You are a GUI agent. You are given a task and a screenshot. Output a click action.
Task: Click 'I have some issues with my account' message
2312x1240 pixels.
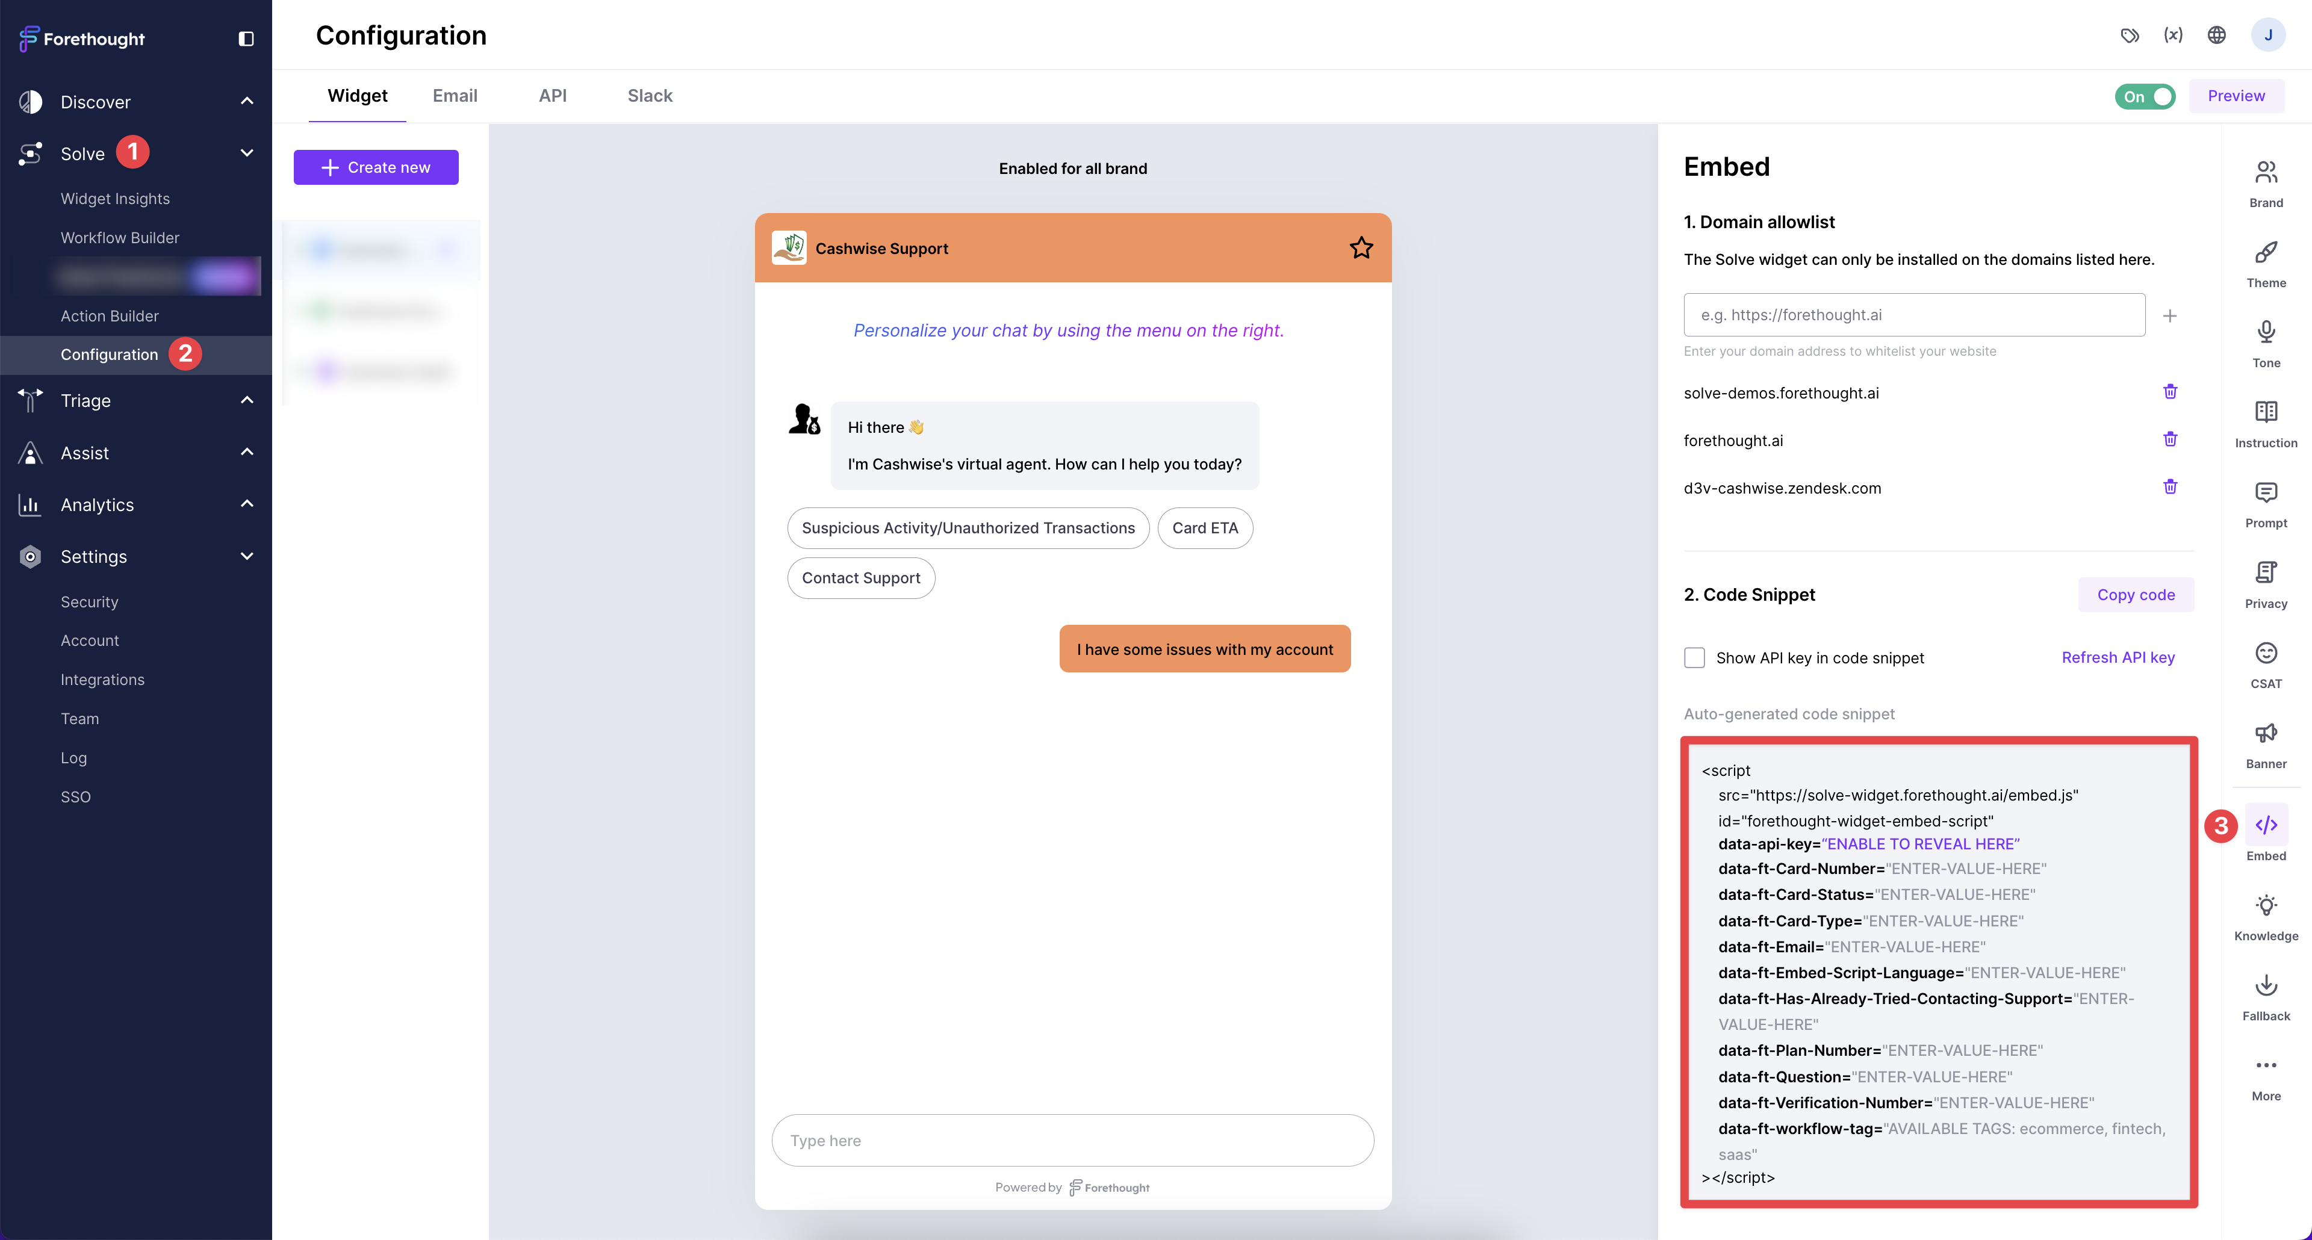(x=1204, y=649)
